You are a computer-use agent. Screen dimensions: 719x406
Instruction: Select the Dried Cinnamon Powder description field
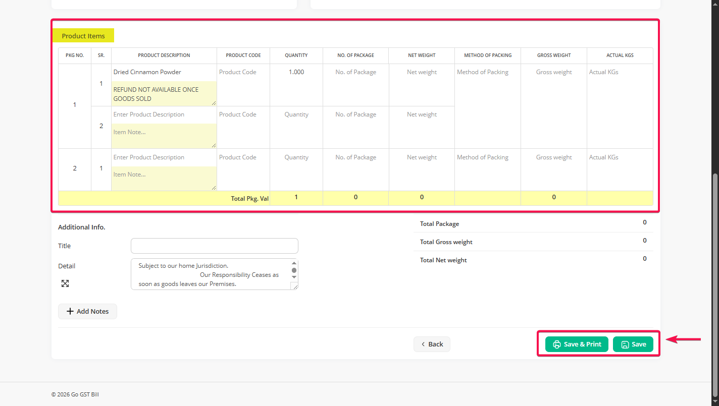(x=164, y=72)
